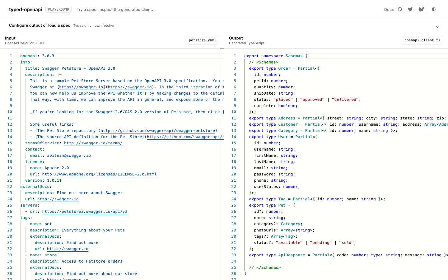
Task: Click the 'version: 1.0.11' line
Action: (43, 180)
